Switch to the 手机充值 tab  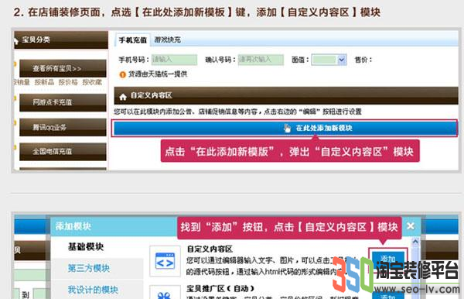(132, 40)
